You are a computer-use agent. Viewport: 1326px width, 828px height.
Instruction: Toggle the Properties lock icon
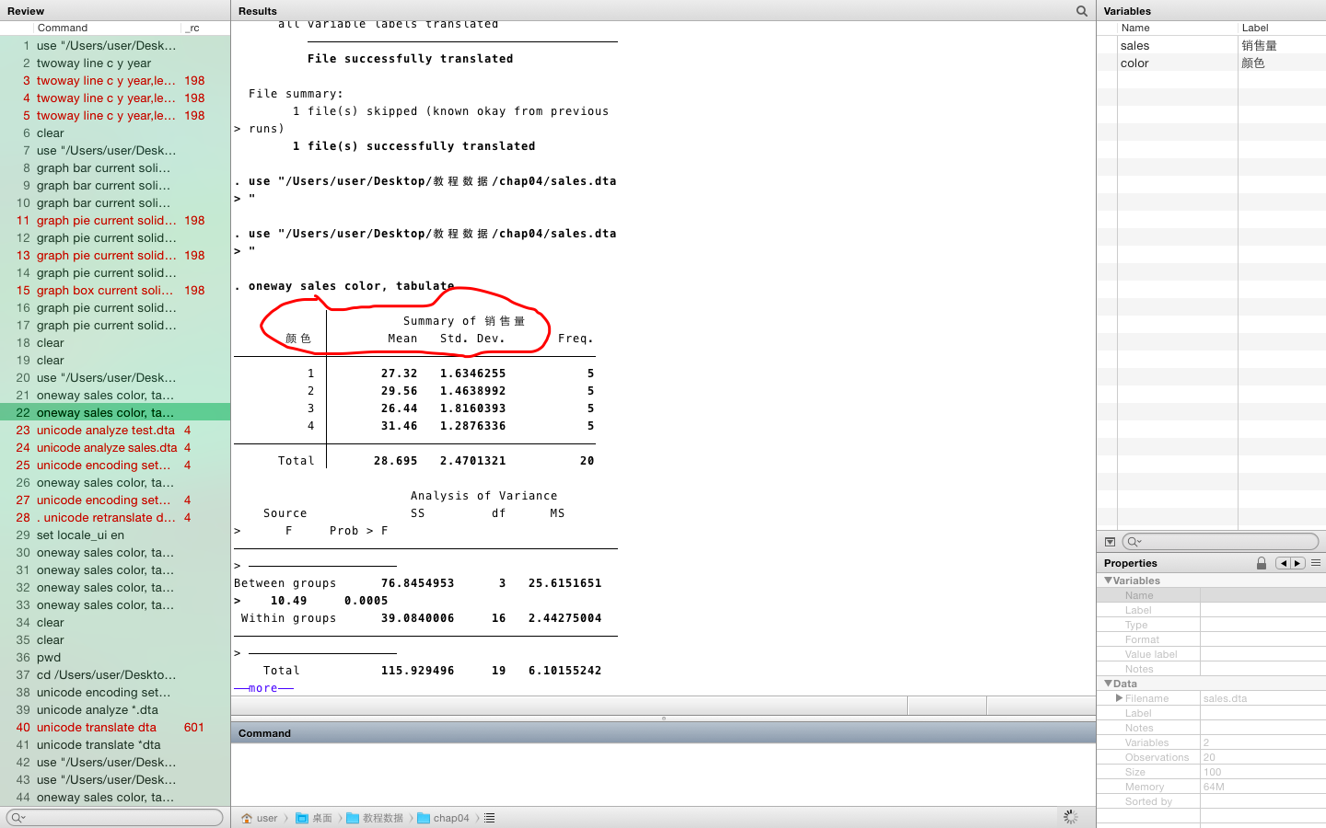1262,563
